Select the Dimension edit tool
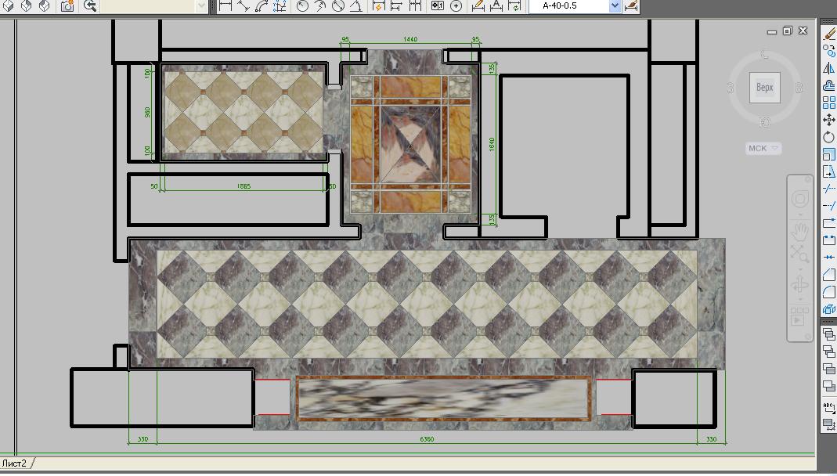Image resolution: width=837 pixels, height=476 pixels. (x=478, y=5)
